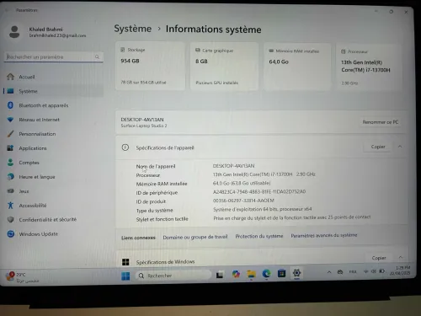Click the Mémoire RAM installée card
421x316 pixels.
click(x=297, y=67)
